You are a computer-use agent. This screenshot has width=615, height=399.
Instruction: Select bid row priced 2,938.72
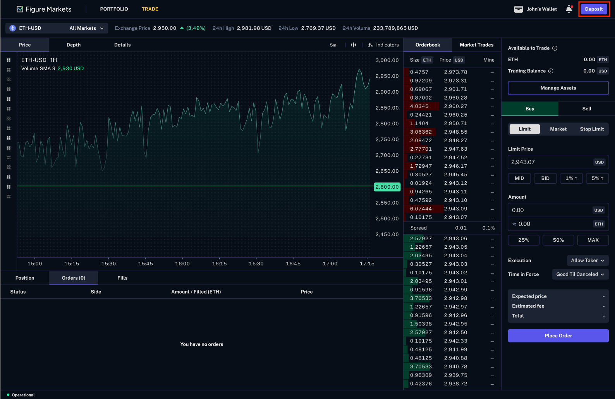[452, 384]
